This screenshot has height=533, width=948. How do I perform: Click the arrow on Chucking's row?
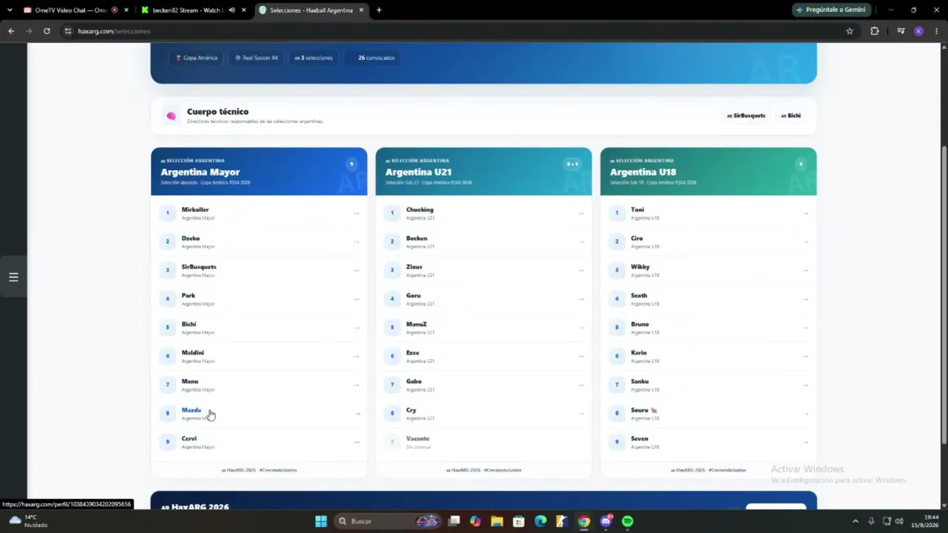tap(581, 213)
